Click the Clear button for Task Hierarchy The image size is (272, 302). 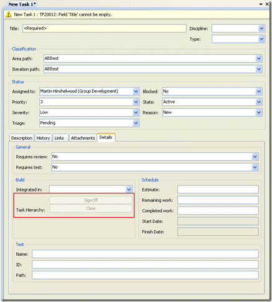pyautogui.click(x=91, y=208)
